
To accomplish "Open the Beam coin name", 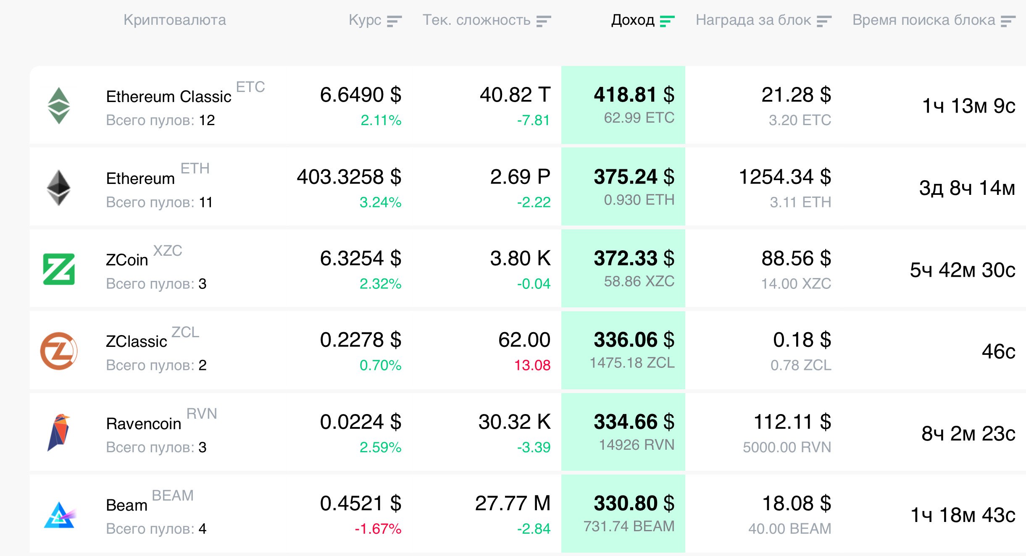I will pos(126,505).
